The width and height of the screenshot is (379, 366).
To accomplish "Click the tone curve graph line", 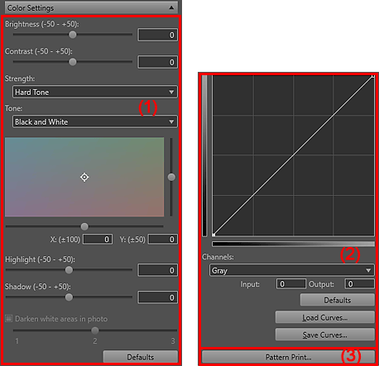I will [293, 155].
